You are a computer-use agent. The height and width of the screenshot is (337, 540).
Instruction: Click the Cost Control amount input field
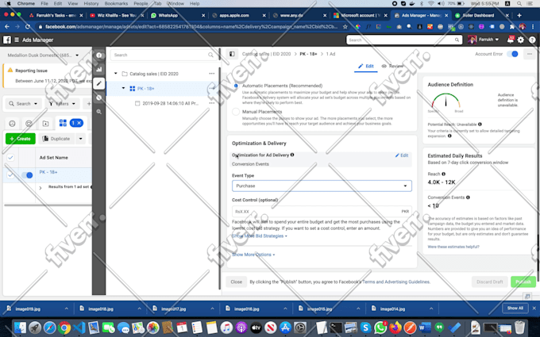point(322,212)
